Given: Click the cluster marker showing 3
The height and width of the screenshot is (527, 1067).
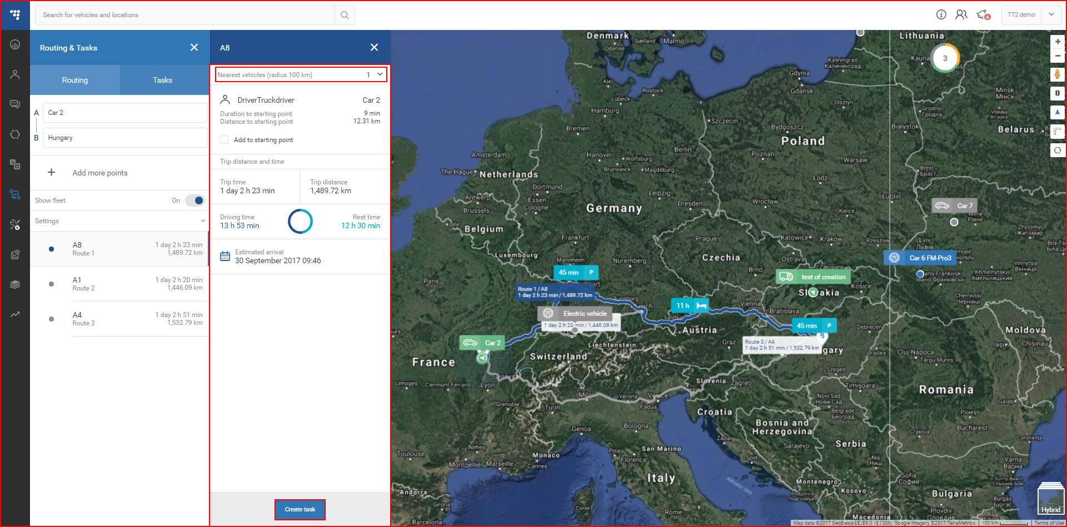Looking at the screenshot, I should [945, 58].
